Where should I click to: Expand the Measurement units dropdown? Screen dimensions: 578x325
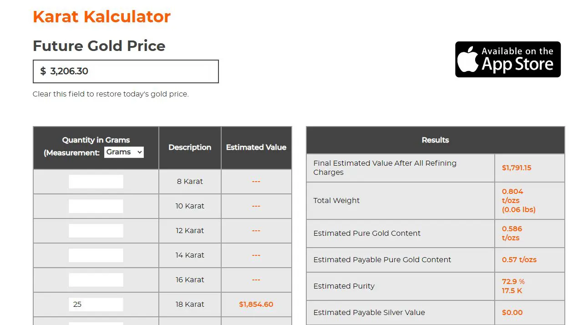coord(124,152)
